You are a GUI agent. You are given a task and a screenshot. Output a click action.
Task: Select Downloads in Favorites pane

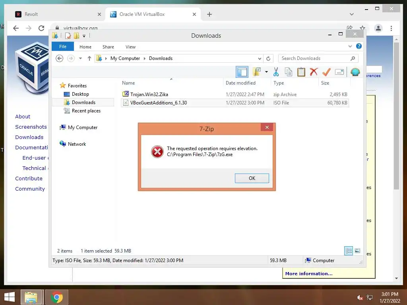pyautogui.click(x=83, y=102)
